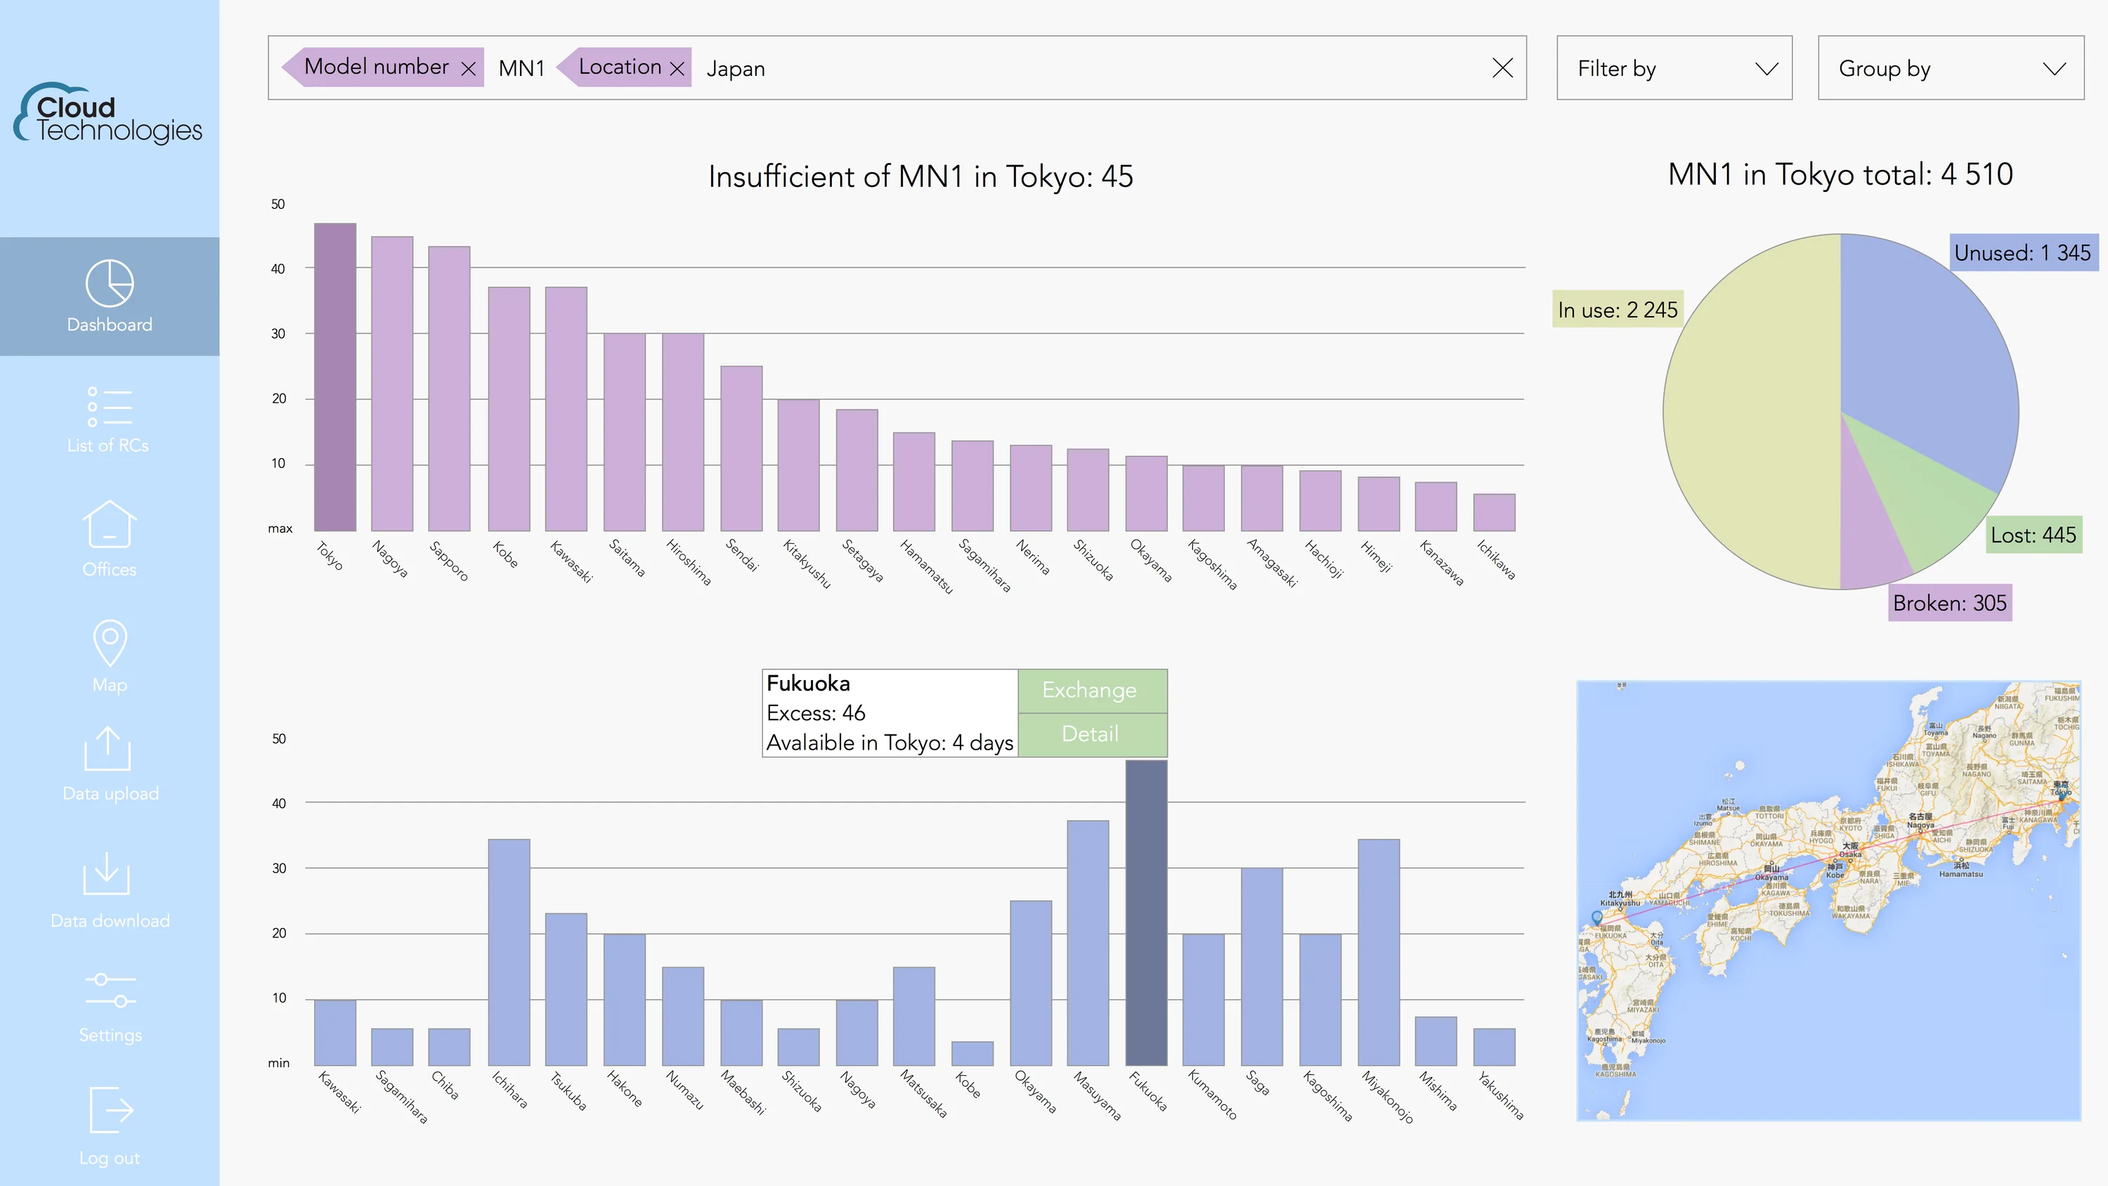Screen dimensions: 2108x1186
Task: Expand the Filter by dropdown
Action: 1674,68
